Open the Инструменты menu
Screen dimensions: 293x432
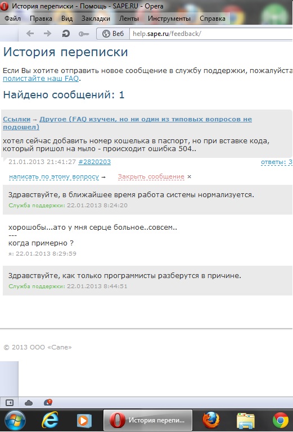click(x=169, y=19)
